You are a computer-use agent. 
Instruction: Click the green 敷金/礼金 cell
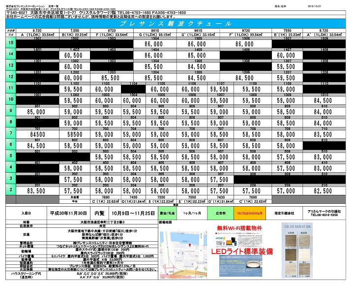pos(168,213)
